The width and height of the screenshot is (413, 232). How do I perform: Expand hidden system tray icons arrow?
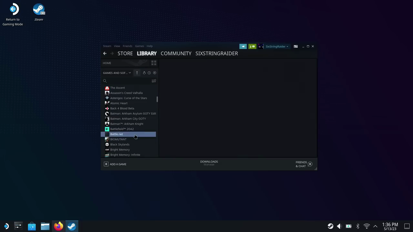coord(375,226)
